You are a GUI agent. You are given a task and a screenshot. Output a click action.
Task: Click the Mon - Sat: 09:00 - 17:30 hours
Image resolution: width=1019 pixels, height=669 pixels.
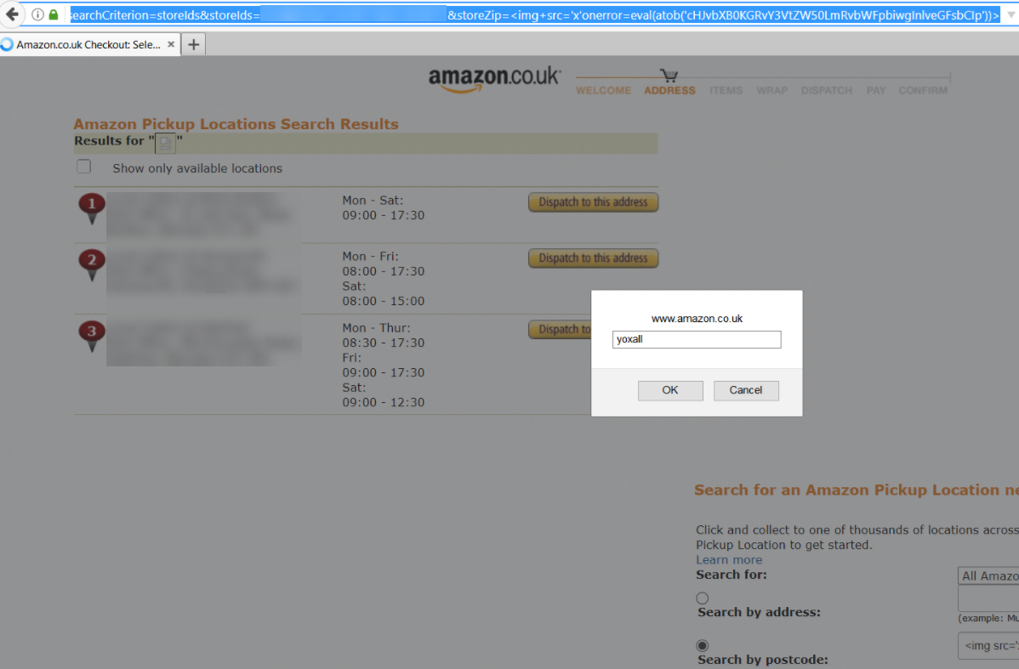point(384,208)
